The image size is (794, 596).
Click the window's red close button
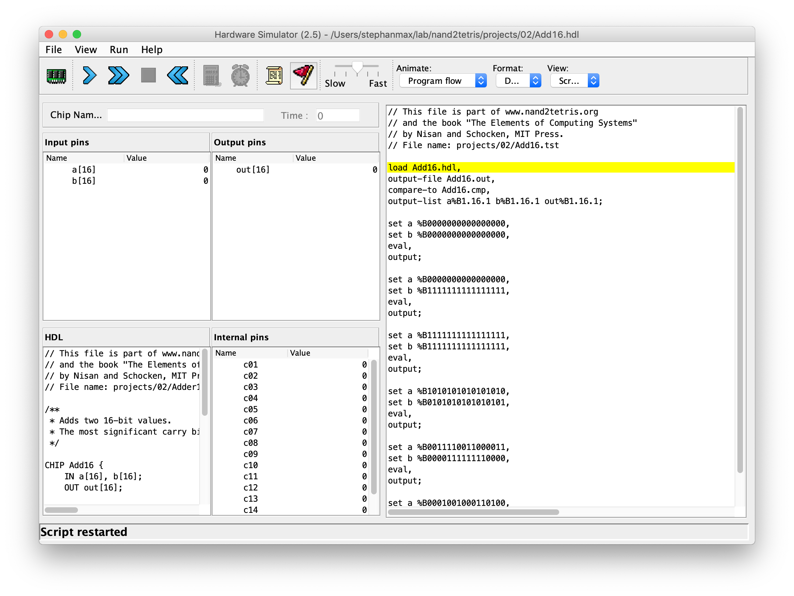pyautogui.click(x=49, y=34)
